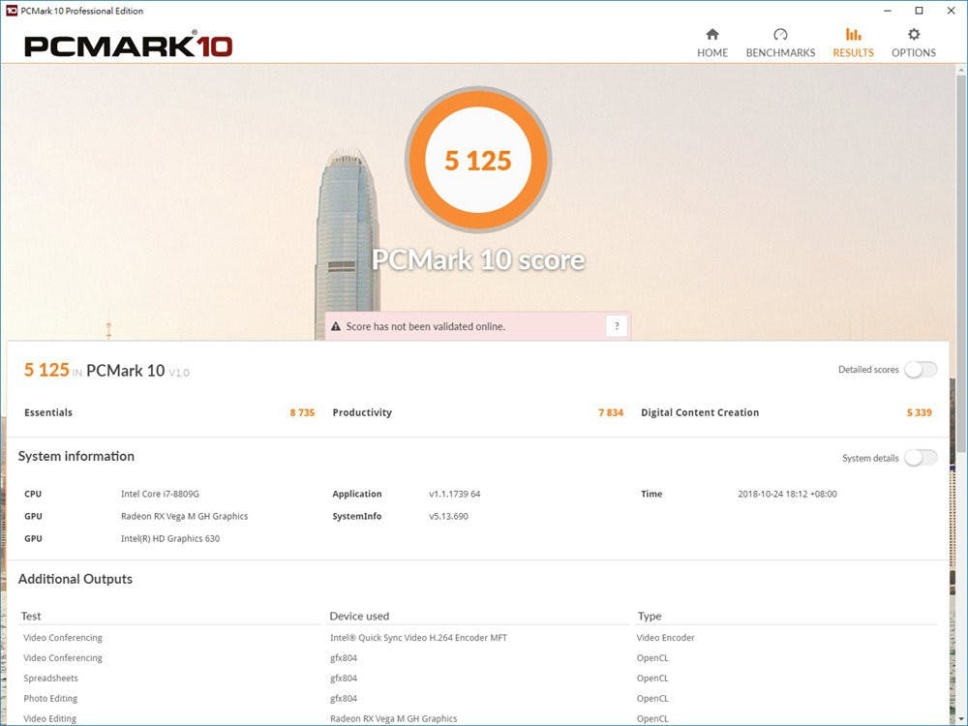Screen dimensions: 968x726
Task: Go to the HOME tab label
Action: (x=712, y=53)
